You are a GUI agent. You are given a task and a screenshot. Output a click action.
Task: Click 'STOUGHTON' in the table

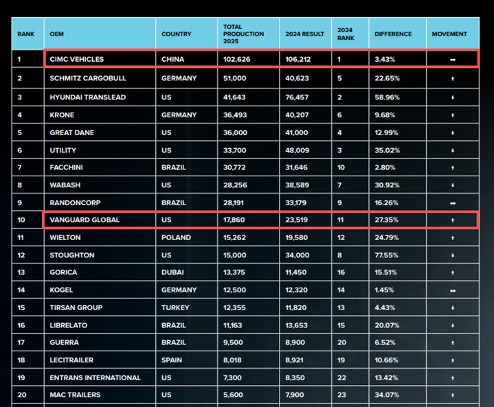click(72, 255)
